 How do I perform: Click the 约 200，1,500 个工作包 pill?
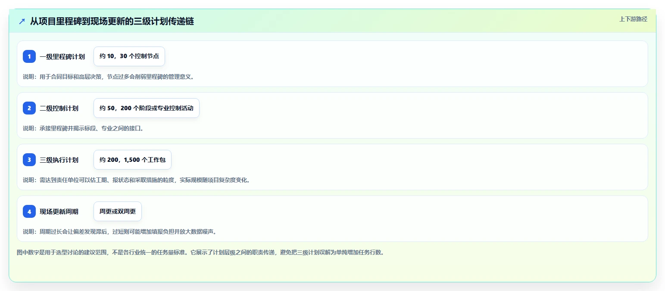click(x=132, y=160)
